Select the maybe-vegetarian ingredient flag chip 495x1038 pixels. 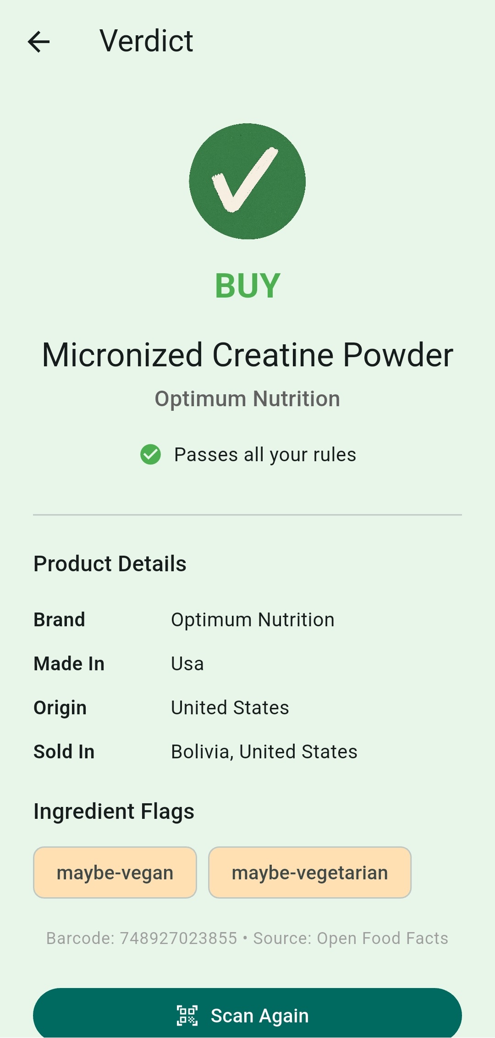[x=310, y=872]
